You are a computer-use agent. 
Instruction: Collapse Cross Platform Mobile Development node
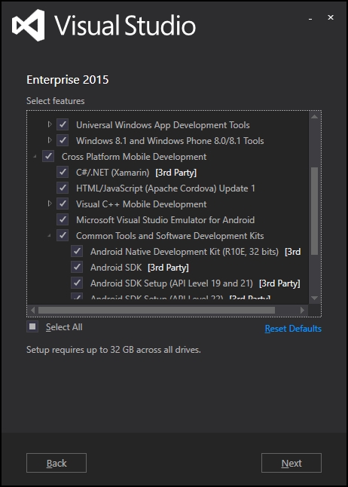[x=35, y=157]
